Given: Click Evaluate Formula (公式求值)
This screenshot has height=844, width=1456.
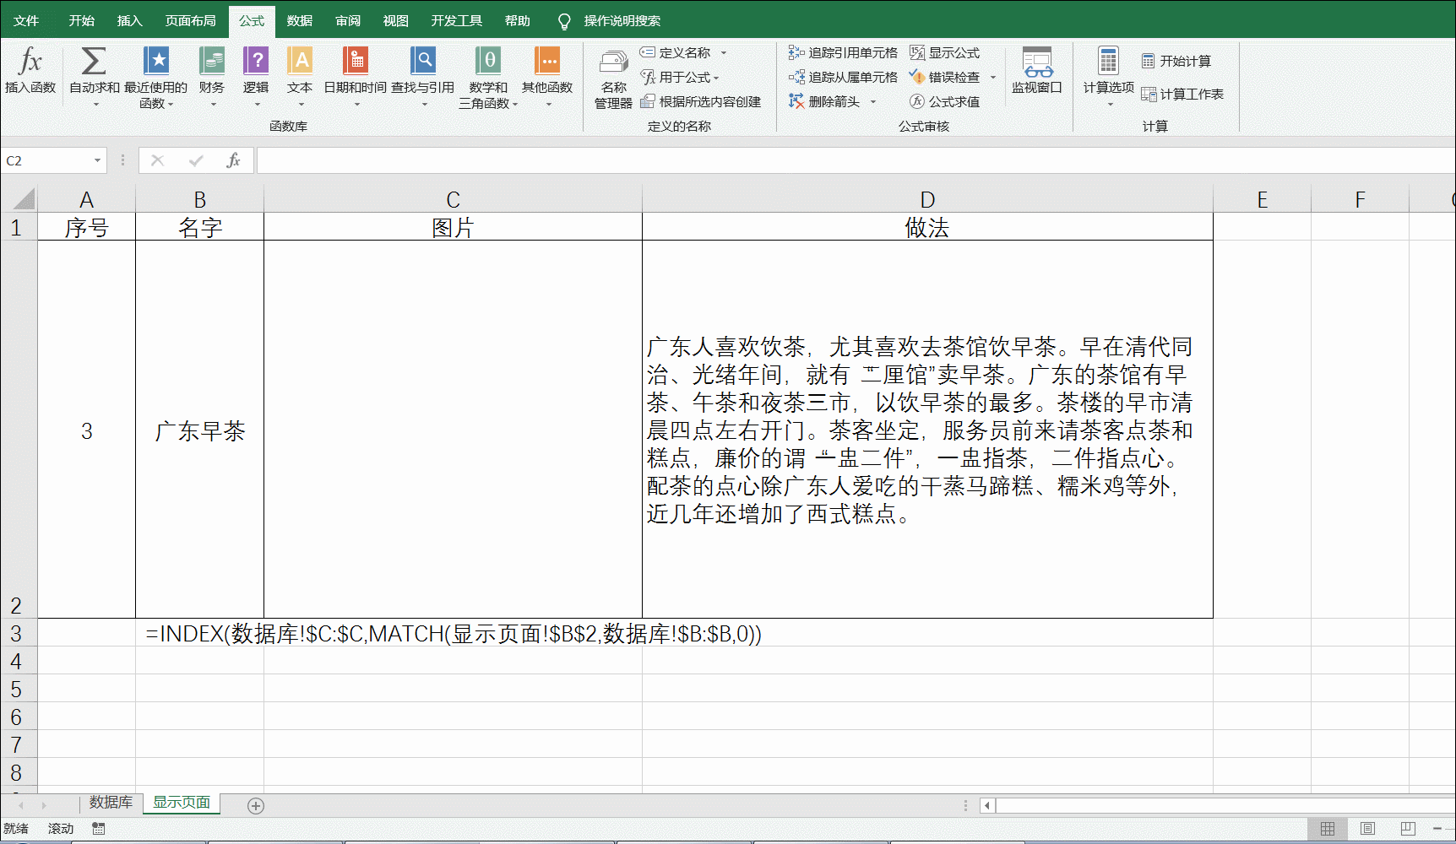Looking at the screenshot, I should click(x=944, y=101).
